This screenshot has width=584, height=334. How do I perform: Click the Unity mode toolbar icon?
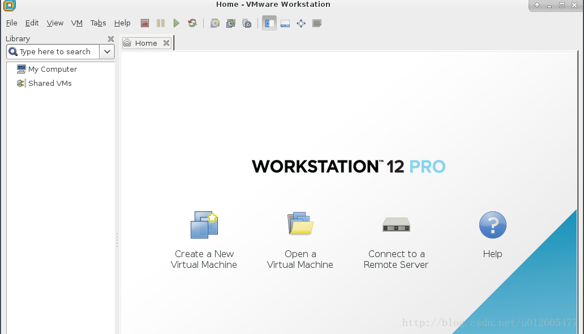pyautogui.click(x=317, y=23)
